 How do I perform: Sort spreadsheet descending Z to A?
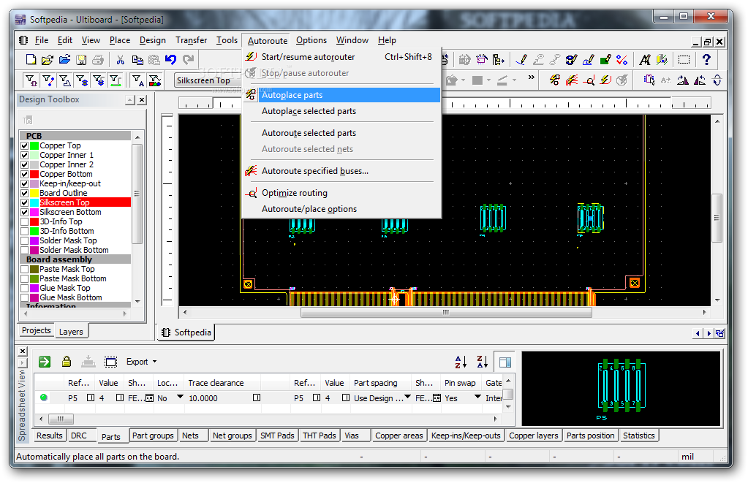tap(483, 362)
